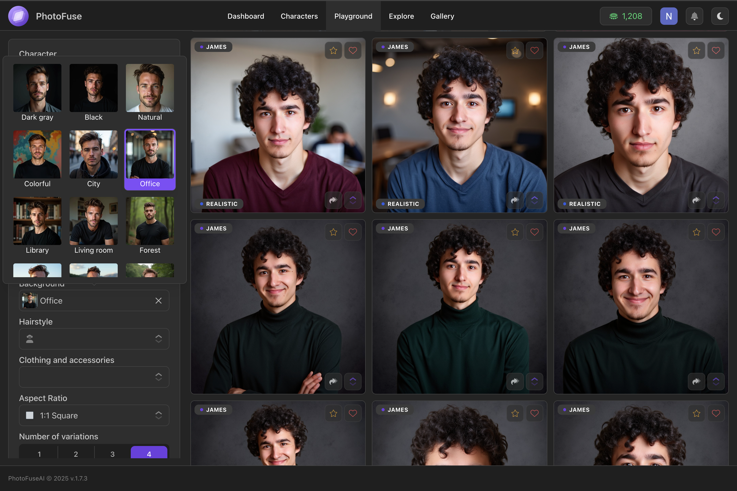
Task: Share the green turtleneck portrait
Action: (515, 381)
